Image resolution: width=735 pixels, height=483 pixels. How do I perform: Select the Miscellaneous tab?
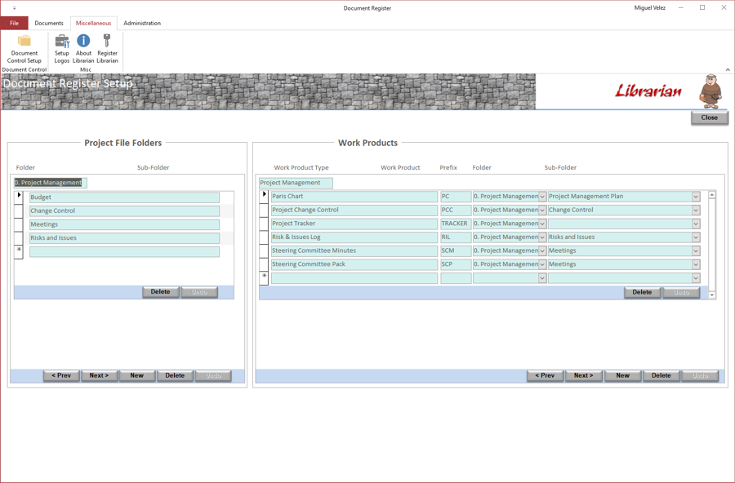(x=94, y=23)
